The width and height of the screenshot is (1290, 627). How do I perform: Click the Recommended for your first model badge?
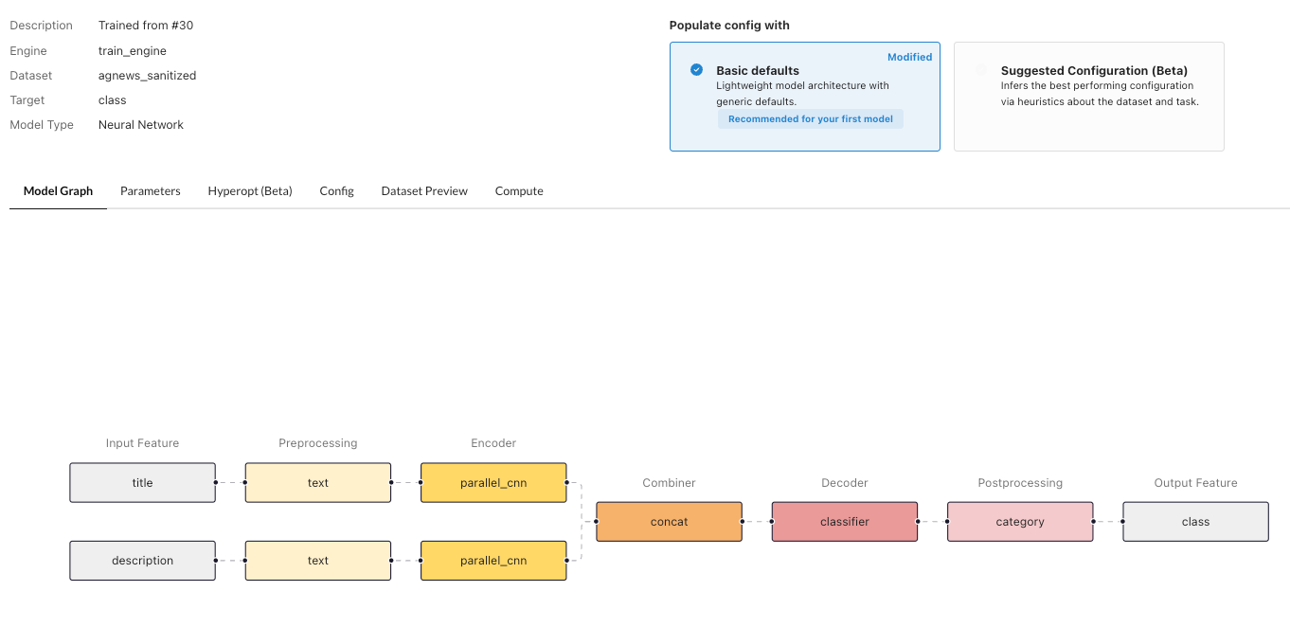click(x=811, y=119)
